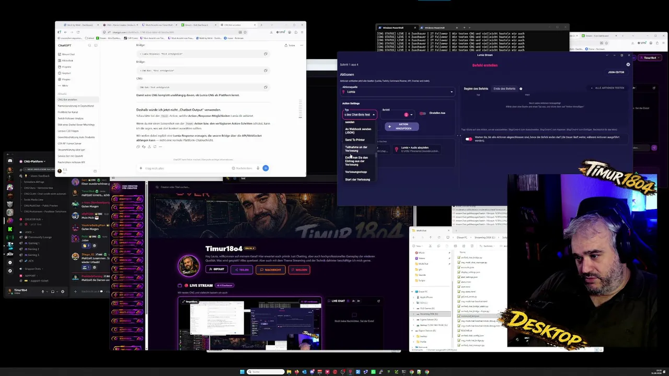
Task: Click Alle Aktionen testen in Lumia Stream
Action: tap(608, 88)
